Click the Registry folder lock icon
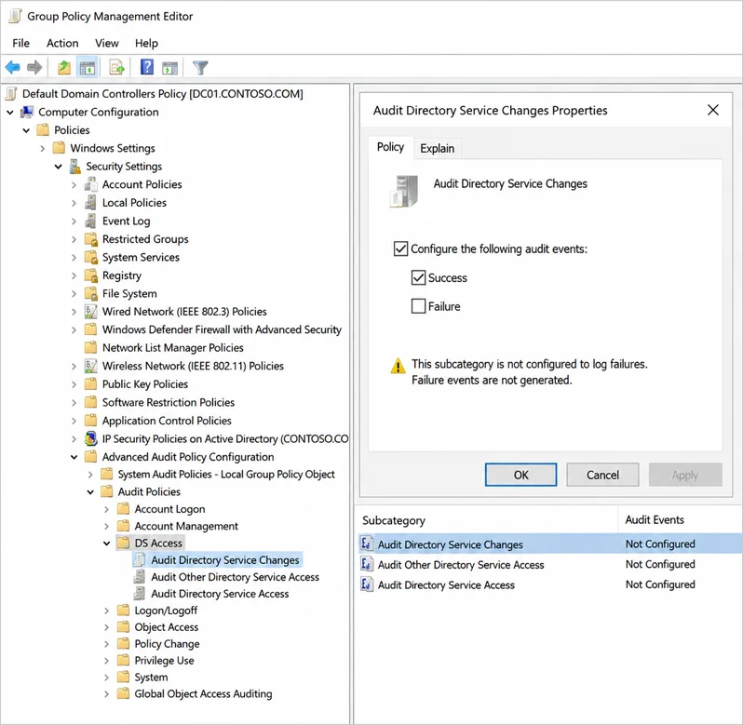The width and height of the screenshot is (743, 725). click(x=90, y=275)
